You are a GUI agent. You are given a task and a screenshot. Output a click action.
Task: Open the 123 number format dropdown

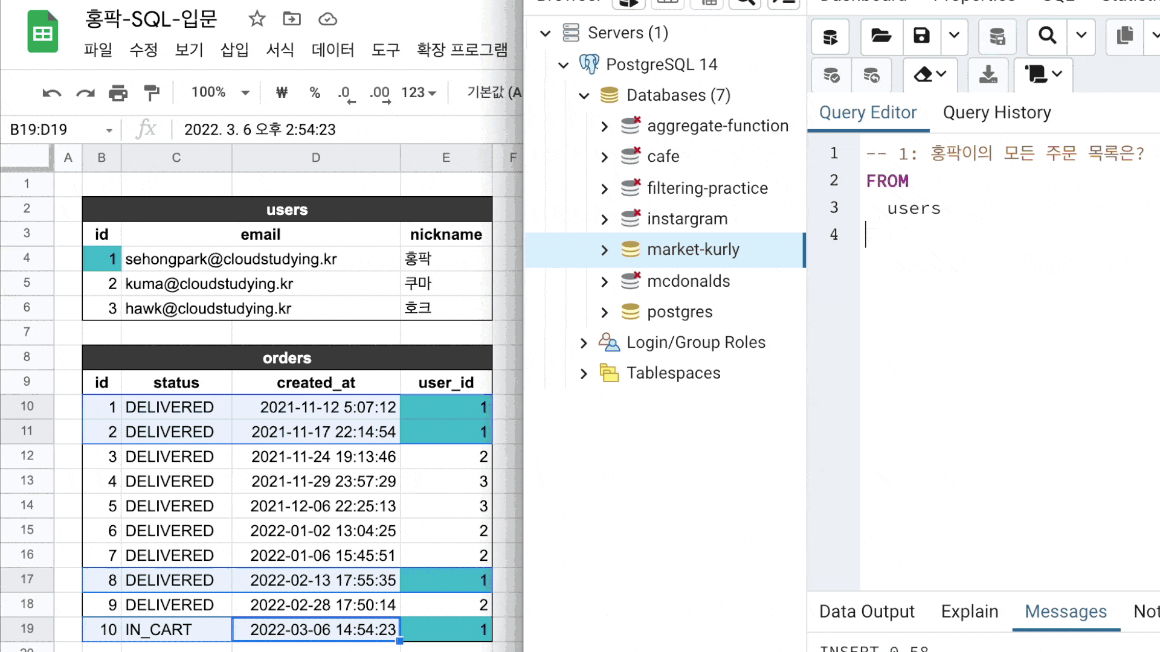[419, 92]
